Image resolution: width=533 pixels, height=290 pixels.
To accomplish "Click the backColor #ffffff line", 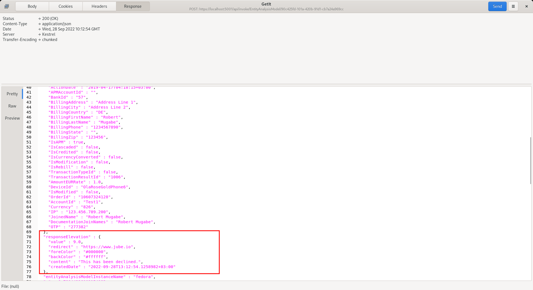I will 78,257.
